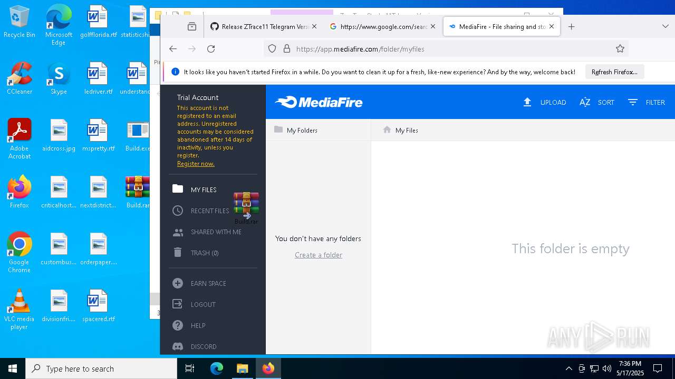Image resolution: width=675 pixels, height=379 pixels.
Task: Click Register now link
Action: coord(196,164)
